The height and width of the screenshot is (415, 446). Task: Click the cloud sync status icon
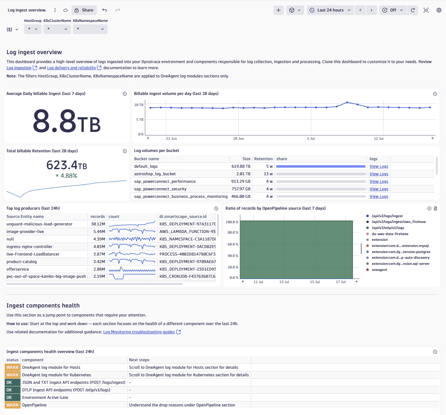66,10
